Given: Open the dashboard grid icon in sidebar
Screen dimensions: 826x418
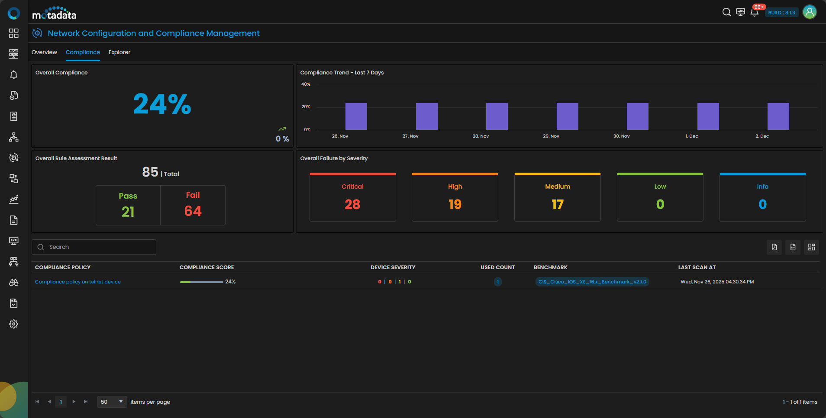Looking at the screenshot, I should pyautogui.click(x=14, y=33).
